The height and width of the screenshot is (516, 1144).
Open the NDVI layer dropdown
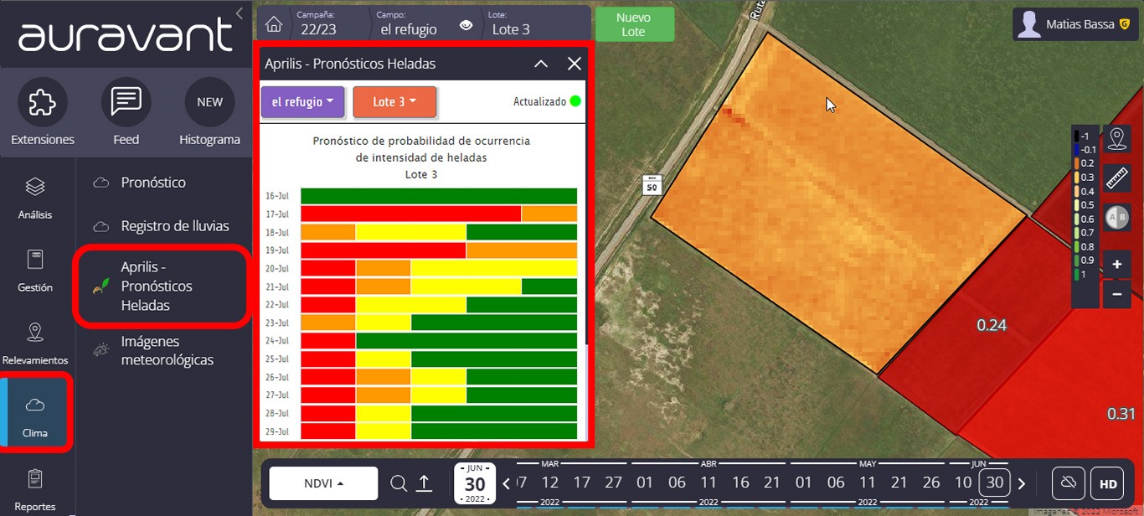(x=323, y=483)
